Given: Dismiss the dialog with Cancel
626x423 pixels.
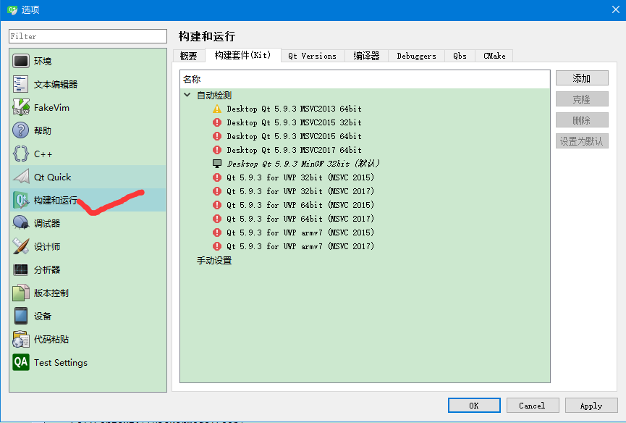Looking at the screenshot, I should pos(533,406).
